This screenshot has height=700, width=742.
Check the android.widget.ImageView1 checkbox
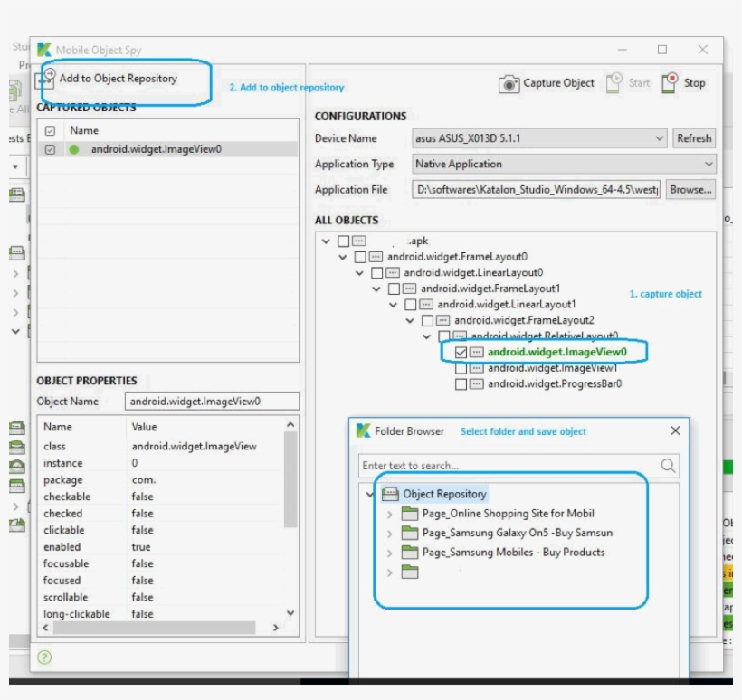461,368
